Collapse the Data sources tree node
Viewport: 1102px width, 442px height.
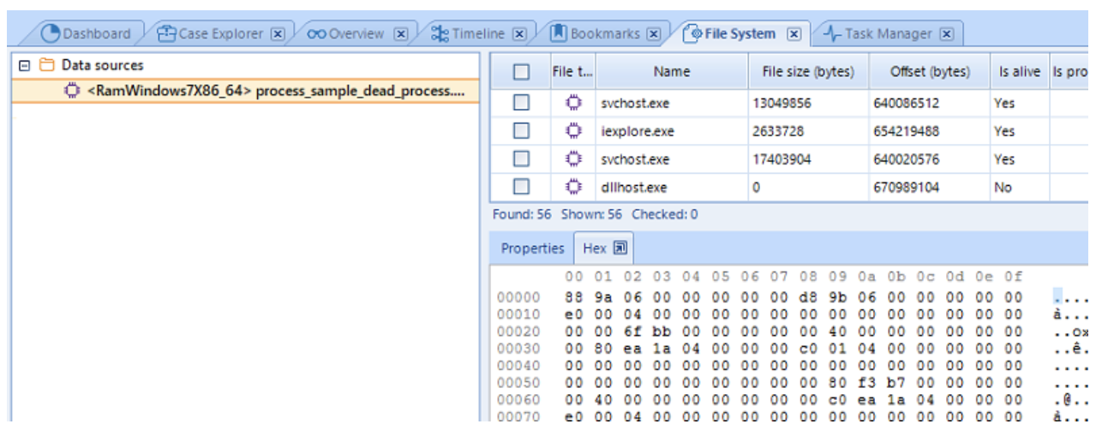point(24,65)
